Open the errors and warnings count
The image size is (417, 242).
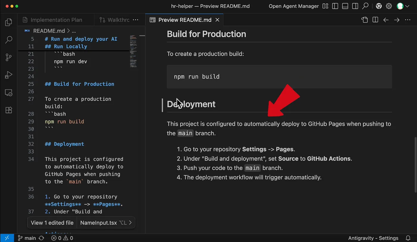(62, 238)
